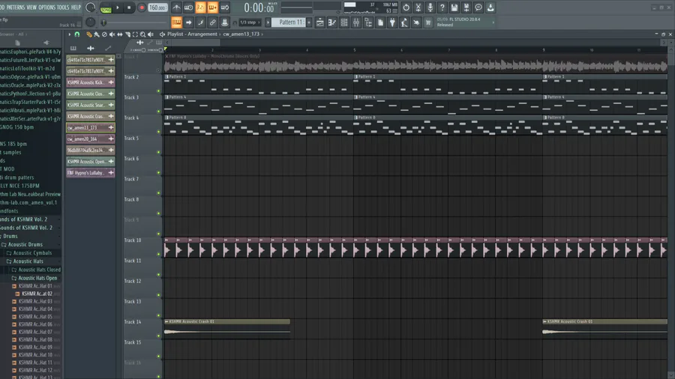Open the help question mark icon
Image resolution: width=675 pixels, height=379 pixels.
click(442, 7)
